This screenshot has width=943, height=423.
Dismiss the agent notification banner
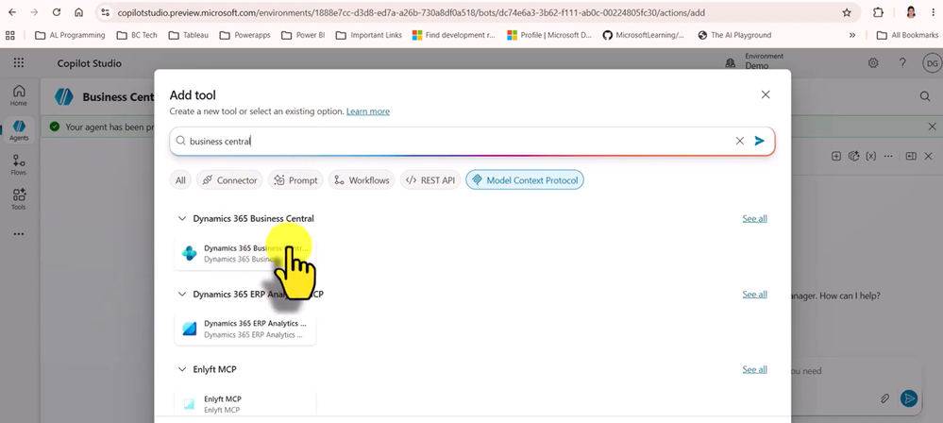(x=932, y=127)
